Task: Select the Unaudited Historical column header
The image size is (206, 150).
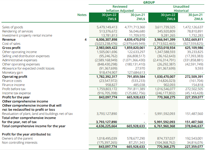Action: (181, 9)
